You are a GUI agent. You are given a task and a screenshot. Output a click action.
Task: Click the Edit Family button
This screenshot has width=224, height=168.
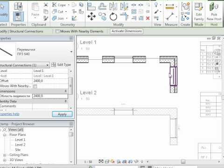[199, 12]
